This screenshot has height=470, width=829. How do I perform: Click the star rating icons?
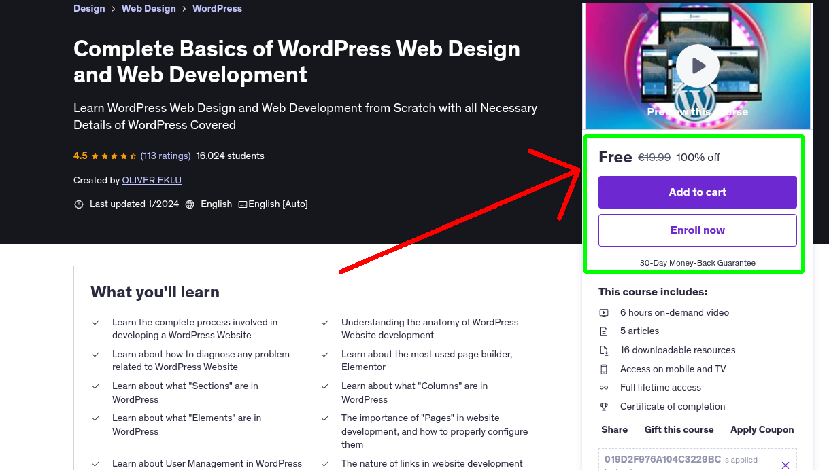tap(114, 156)
